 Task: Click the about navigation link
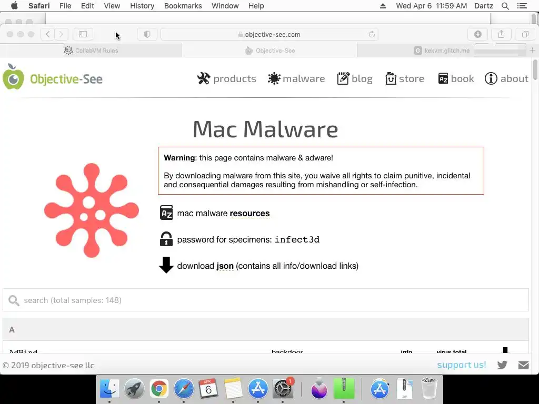514,79
